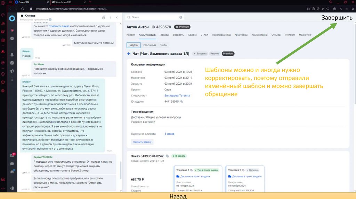Click the back arrow next to the Чат title
Screen dimensions: 356x199
[129, 54]
